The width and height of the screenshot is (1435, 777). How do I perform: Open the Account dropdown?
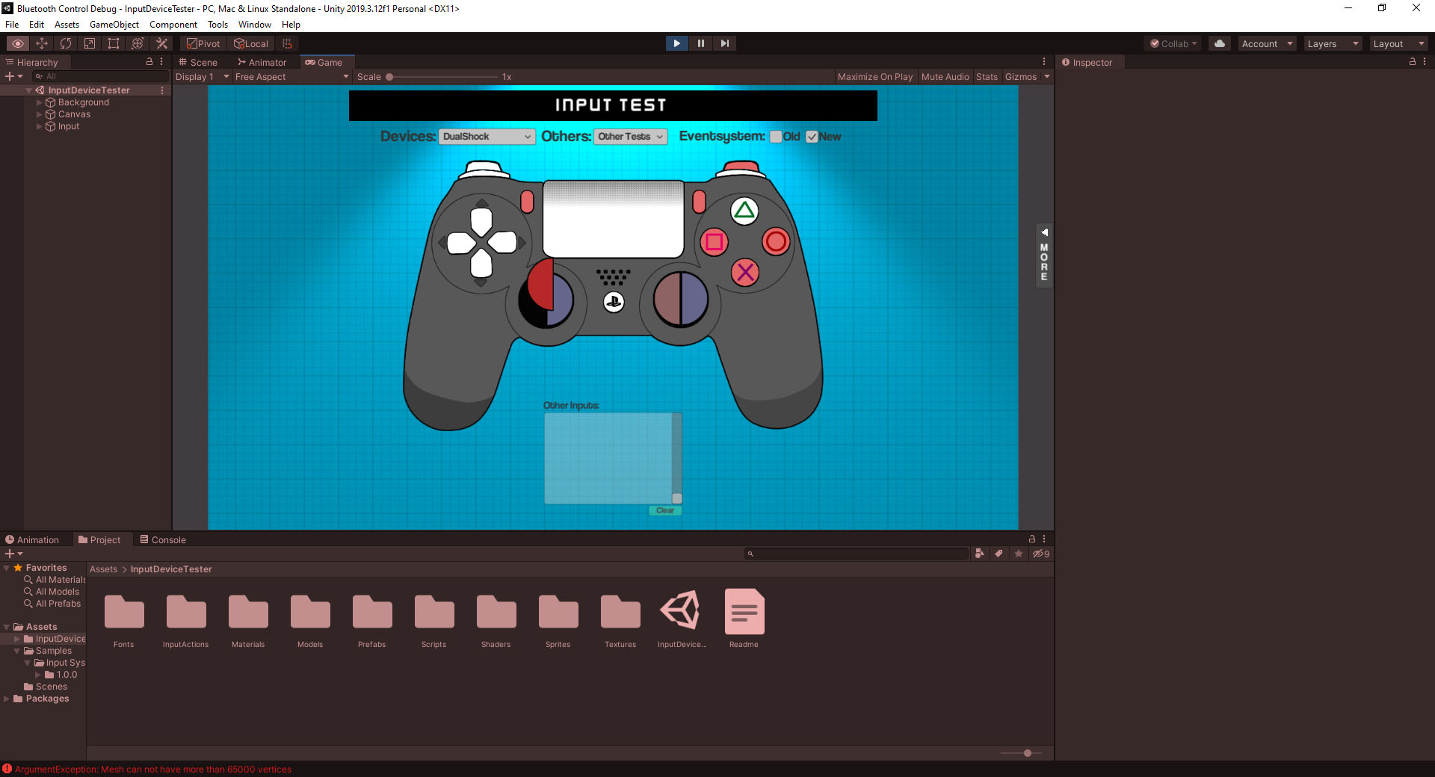1267,43
